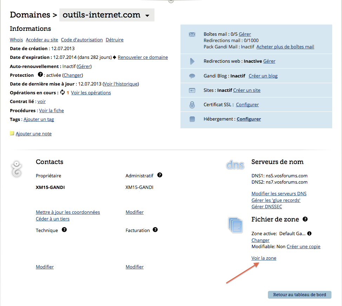Click the Technique help icon
The image size is (342, 306).
[64, 230]
